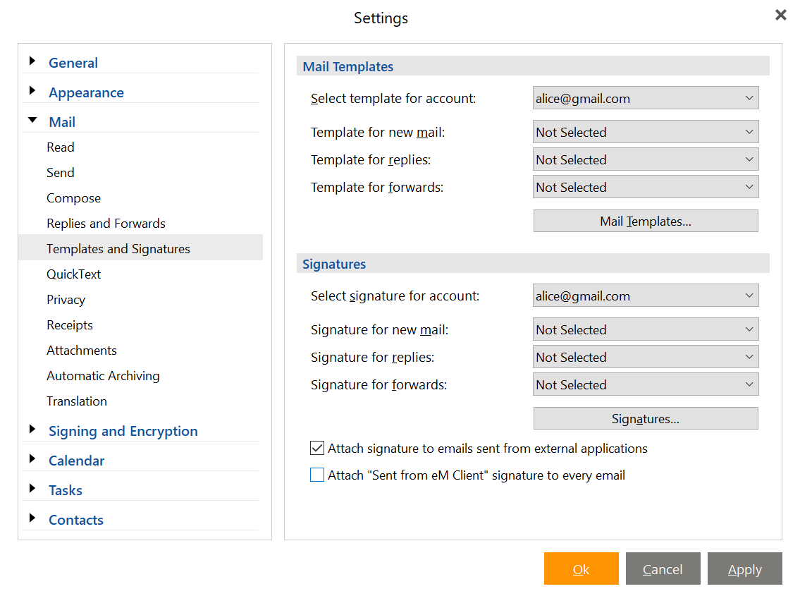Open Template for replies dropdown
This screenshot has width=800, height=596.
646,159
